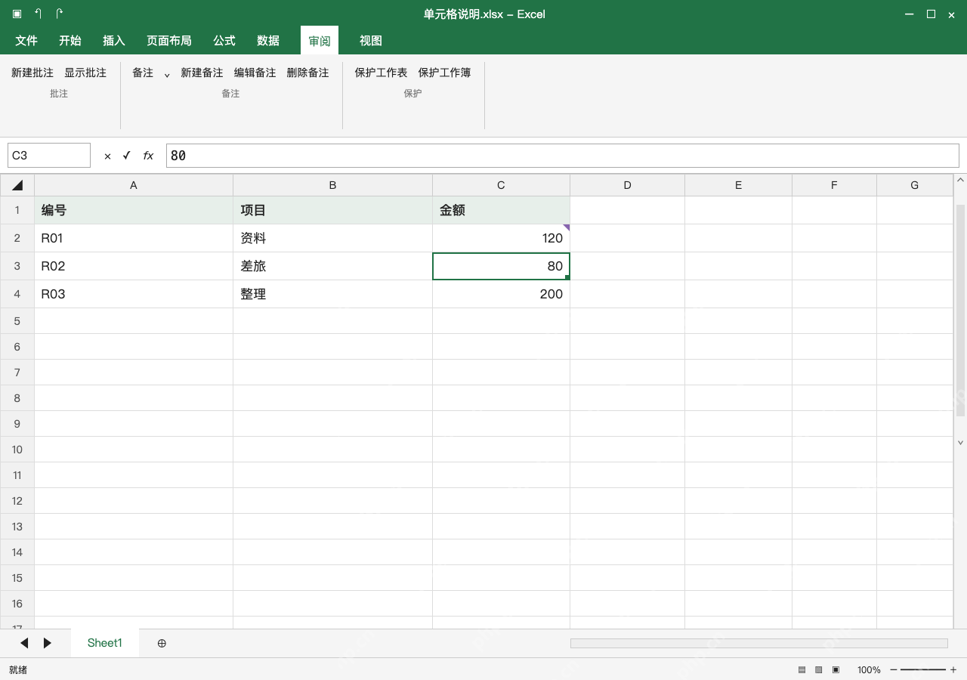Image resolution: width=967 pixels, height=680 pixels.
Task: Click the save icon in the title bar
Action: tap(17, 14)
